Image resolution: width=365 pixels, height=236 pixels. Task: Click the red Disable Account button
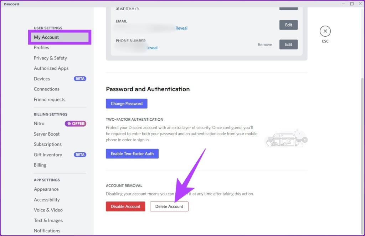(x=125, y=206)
